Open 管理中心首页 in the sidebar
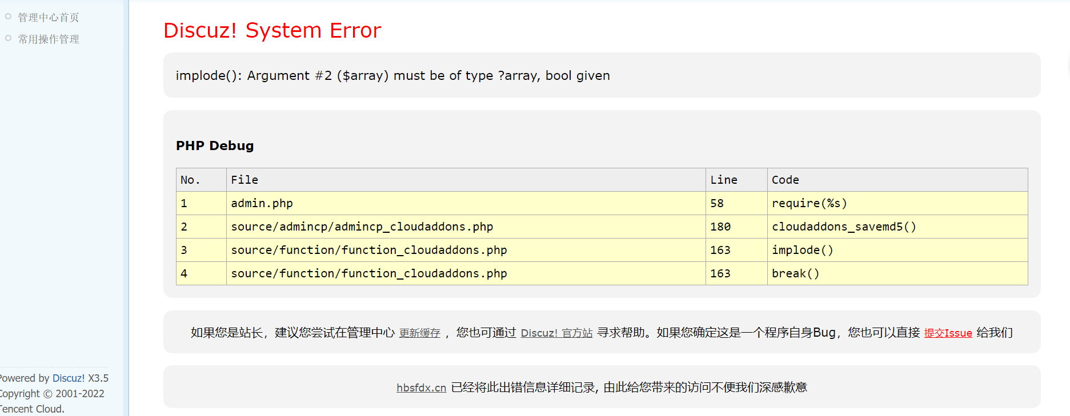The height and width of the screenshot is (416, 1070). (49, 18)
